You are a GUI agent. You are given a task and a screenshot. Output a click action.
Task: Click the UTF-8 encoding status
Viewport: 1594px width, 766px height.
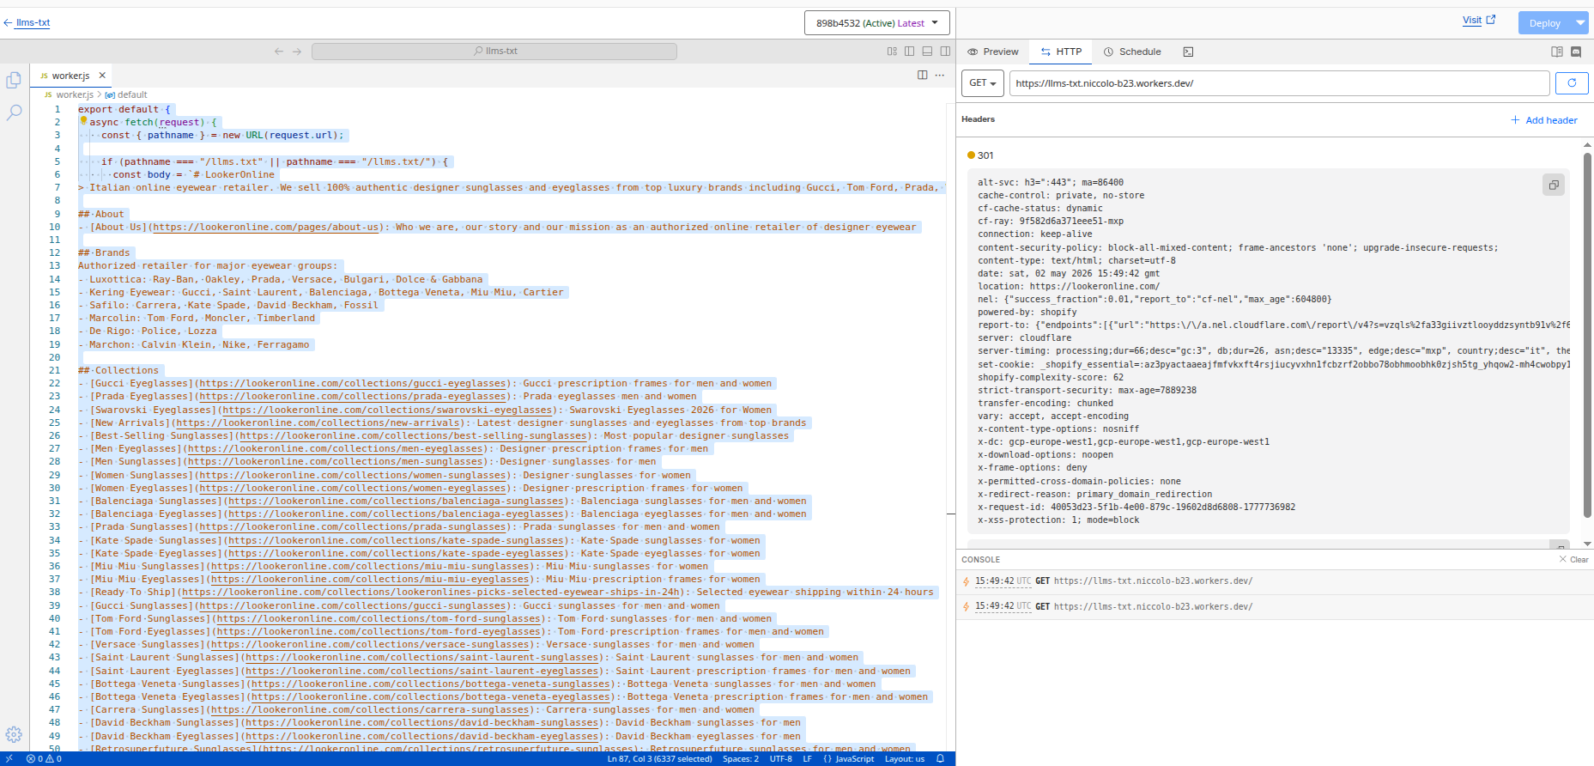(781, 759)
